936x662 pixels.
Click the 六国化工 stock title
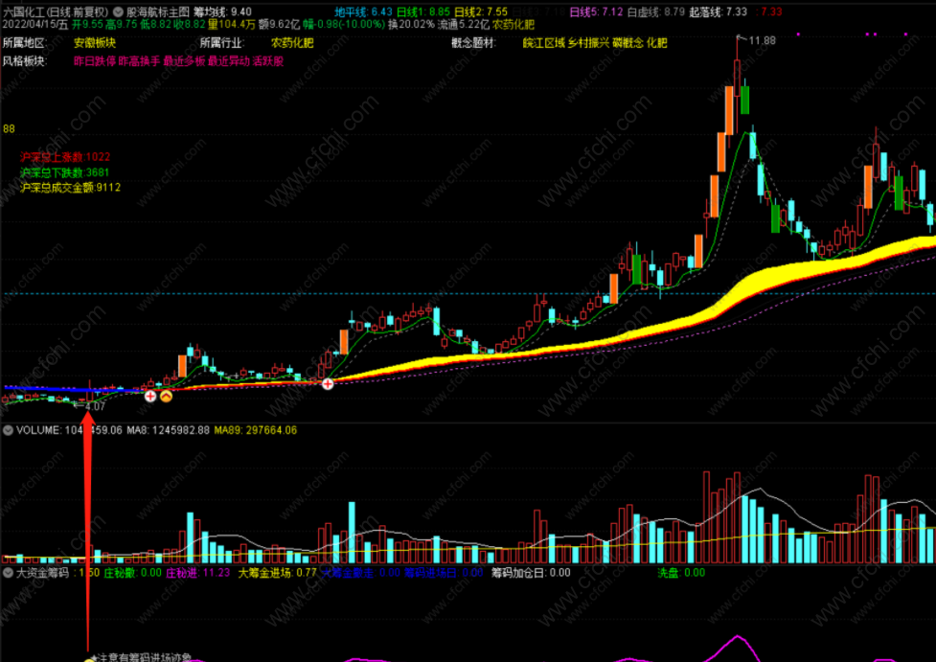coord(23,12)
